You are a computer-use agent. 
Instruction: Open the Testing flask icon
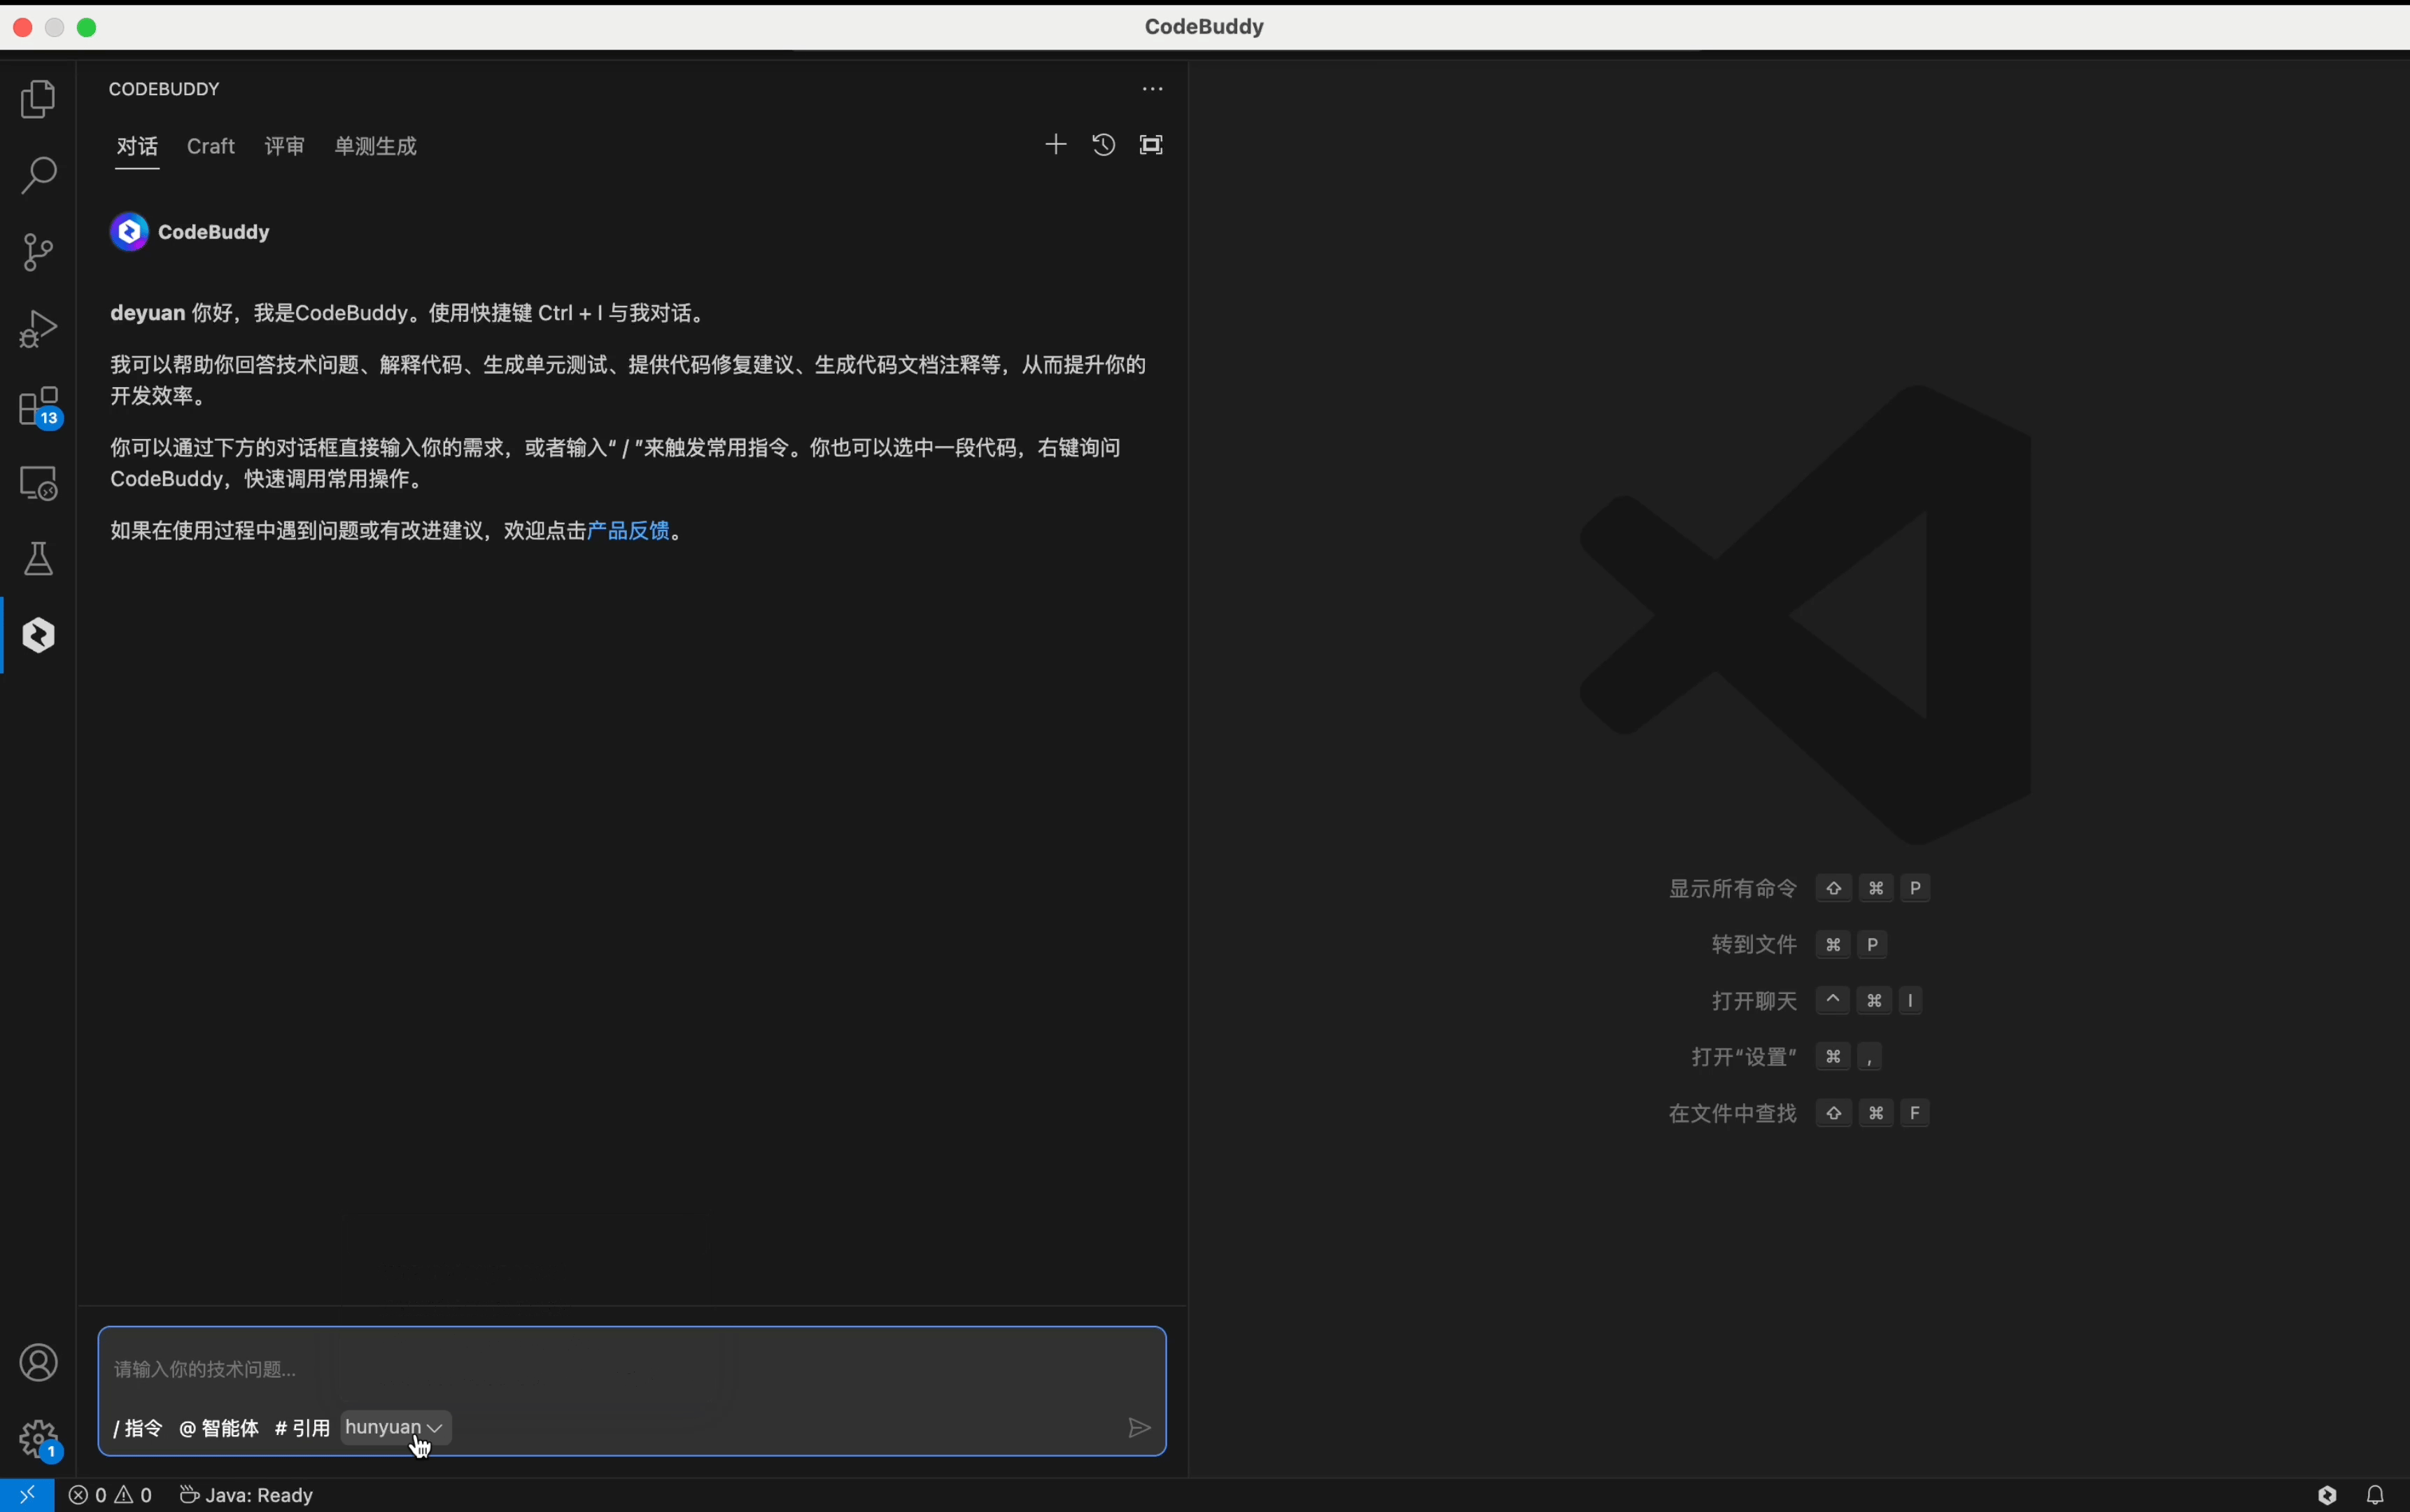pyautogui.click(x=38, y=559)
